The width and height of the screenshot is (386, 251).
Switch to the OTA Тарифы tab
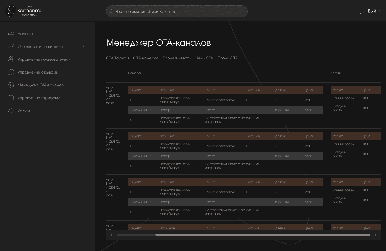pyautogui.click(x=117, y=58)
